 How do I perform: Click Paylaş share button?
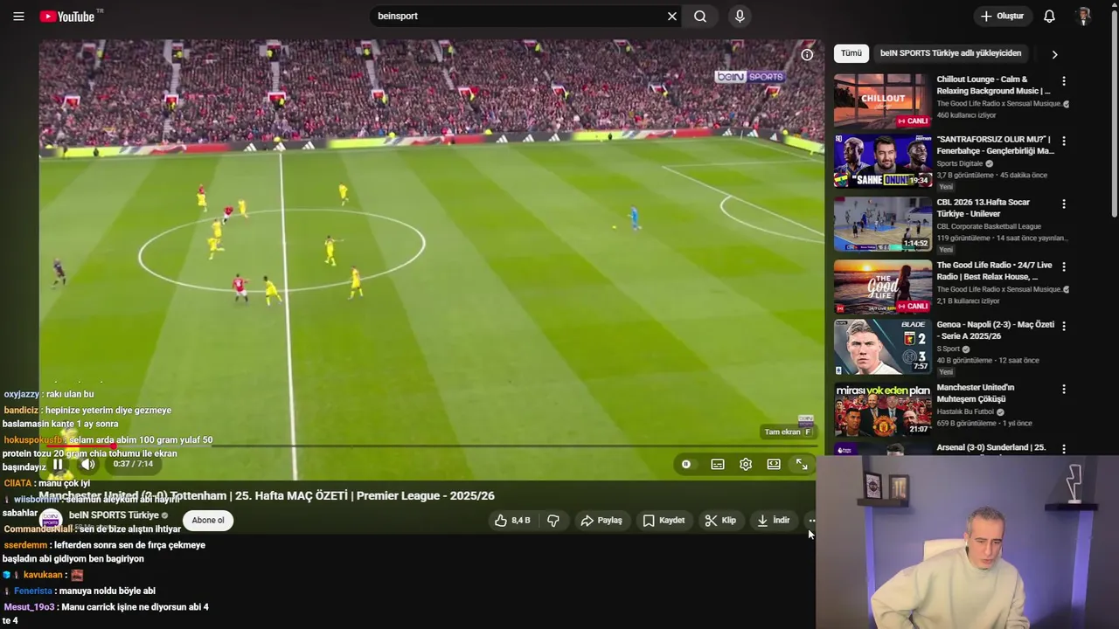coord(601,520)
